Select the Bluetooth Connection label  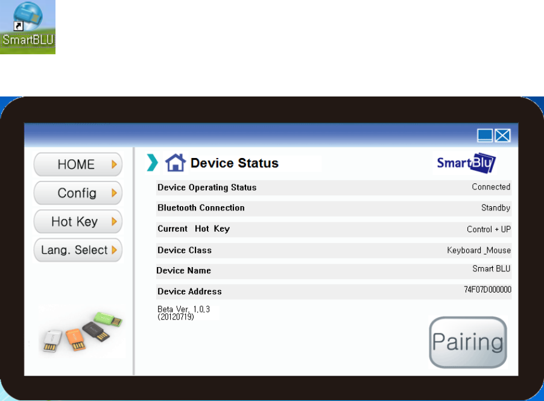(x=201, y=208)
